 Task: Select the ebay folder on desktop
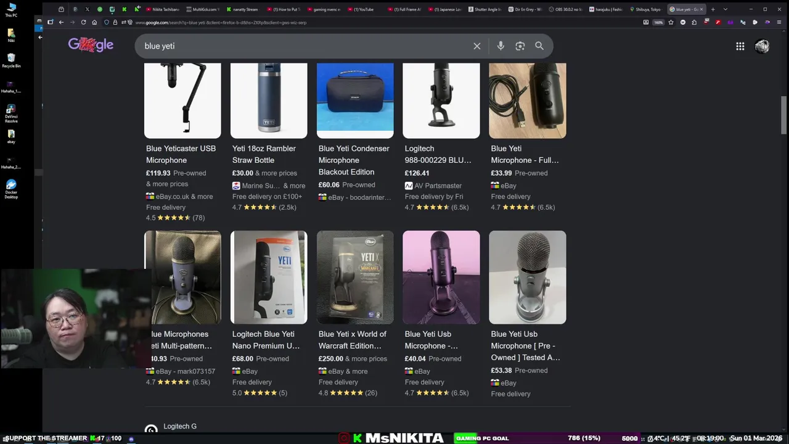[11, 137]
